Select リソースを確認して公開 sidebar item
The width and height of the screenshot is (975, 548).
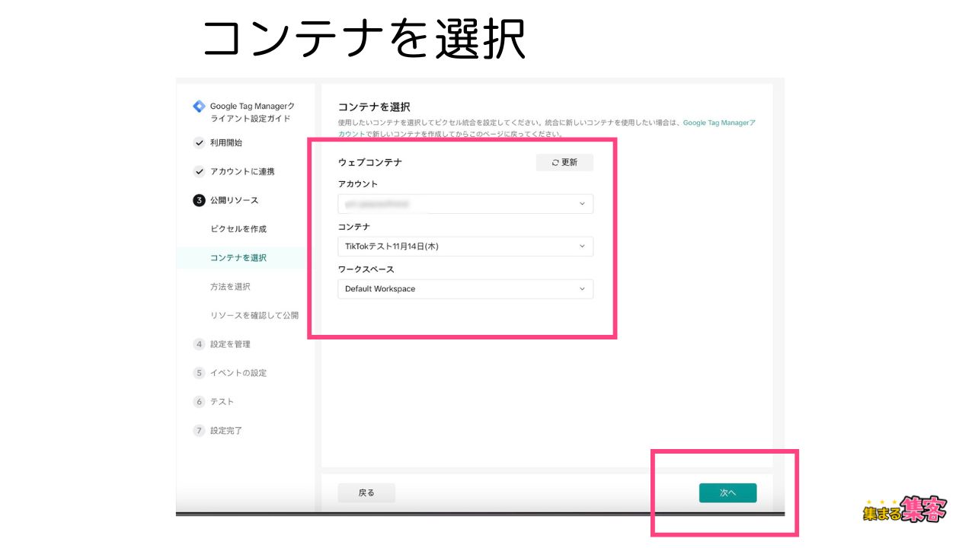coord(254,315)
